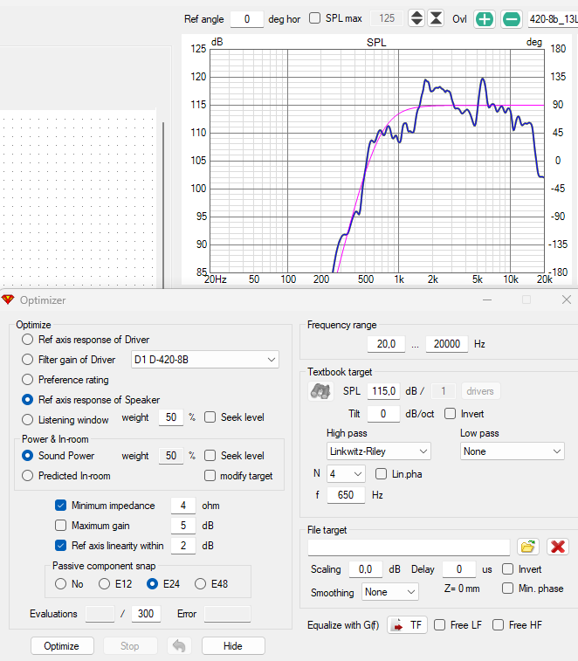578x661 pixels.
Task: Toggle Invert checkbox beside Tilt
Action: (450, 414)
